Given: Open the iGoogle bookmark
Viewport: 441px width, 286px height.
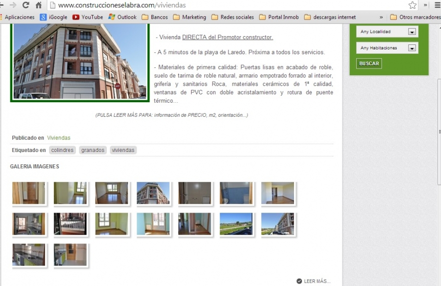Looking at the screenshot, I should 54,17.
